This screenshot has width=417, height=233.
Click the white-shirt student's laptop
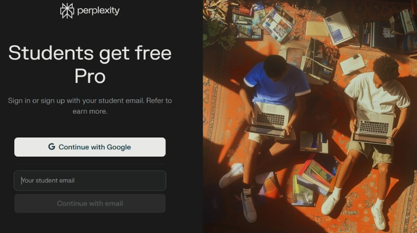[x=373, y=129]
